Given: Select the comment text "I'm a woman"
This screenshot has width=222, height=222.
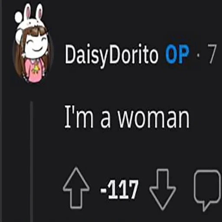Looking at the screenshot, I should click(127, 117).
